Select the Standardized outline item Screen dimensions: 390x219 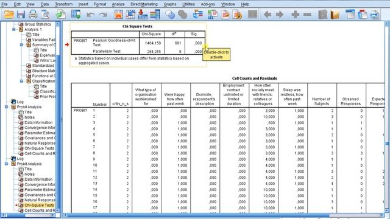(43, 66)
